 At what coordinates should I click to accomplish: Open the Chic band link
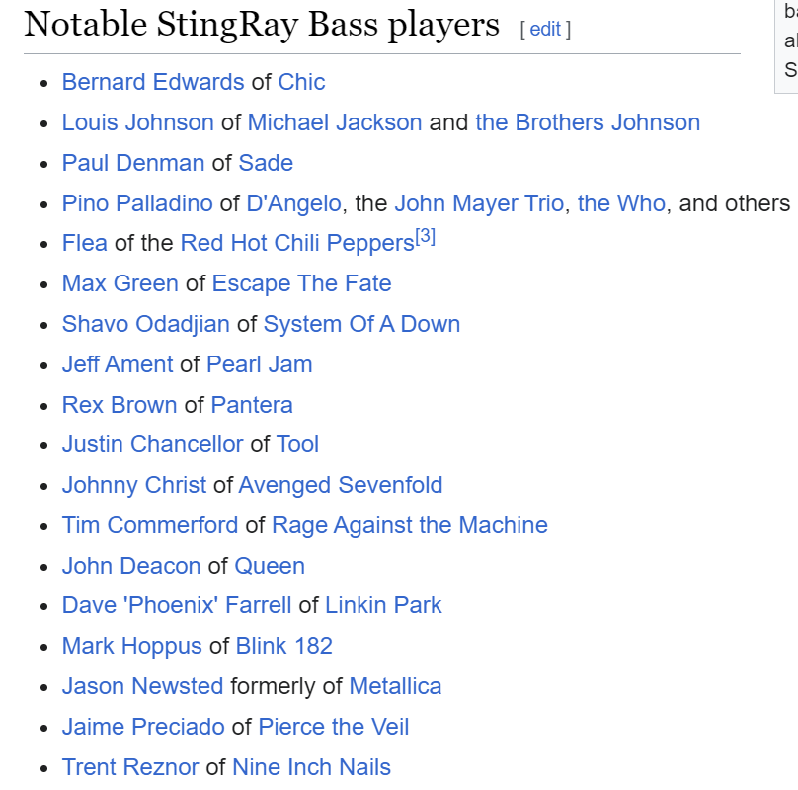pyautogui.click(x=301, y=82)
